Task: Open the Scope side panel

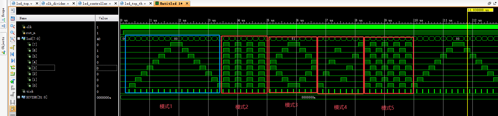Action: click(4, 15)
